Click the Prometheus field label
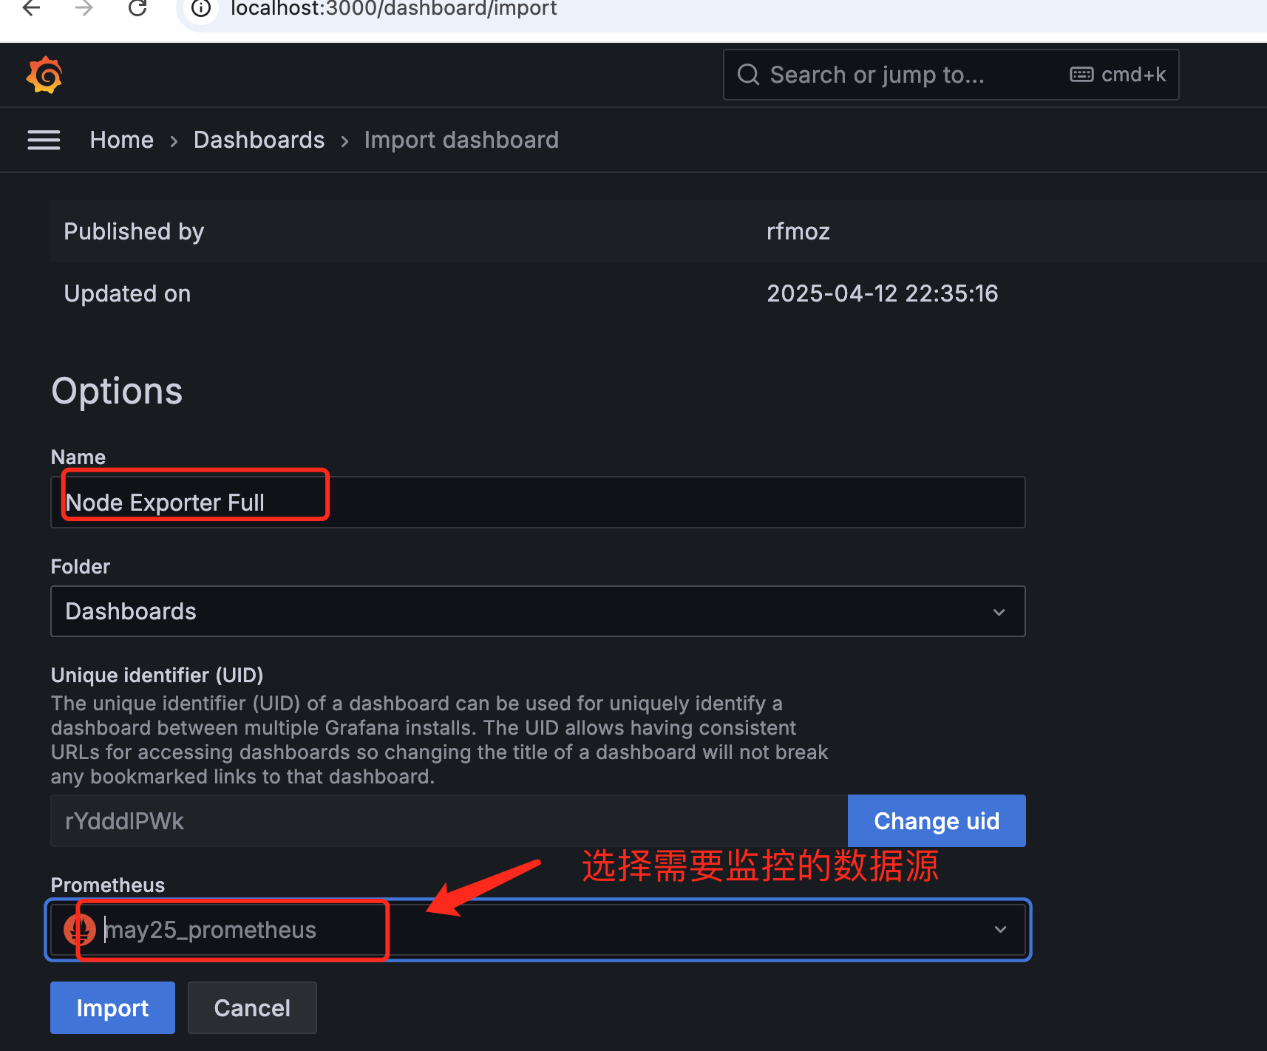Viewport: 1267px width, 1051px height. point(108,885)
